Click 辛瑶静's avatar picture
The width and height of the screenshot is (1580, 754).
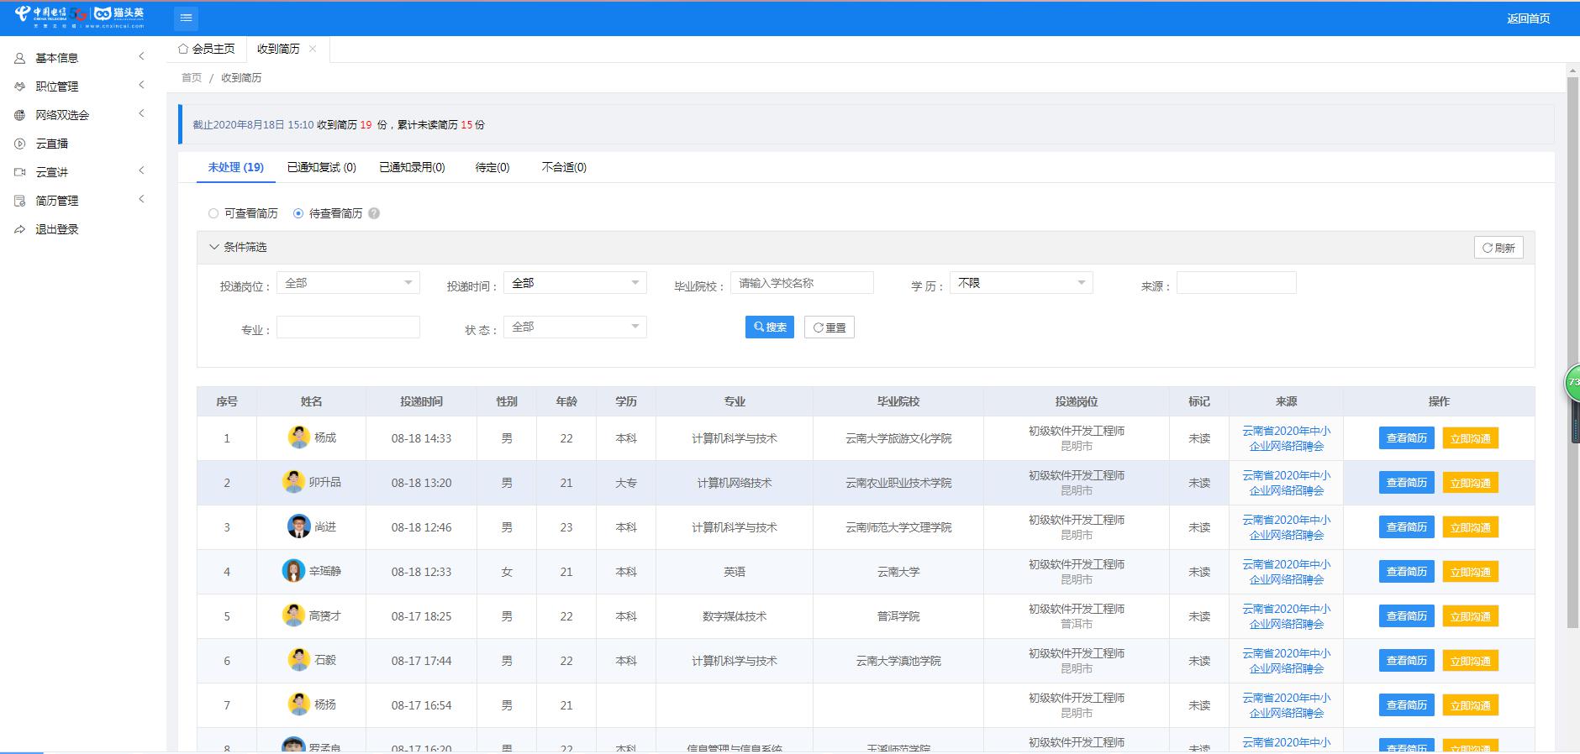tap(292, 571)
